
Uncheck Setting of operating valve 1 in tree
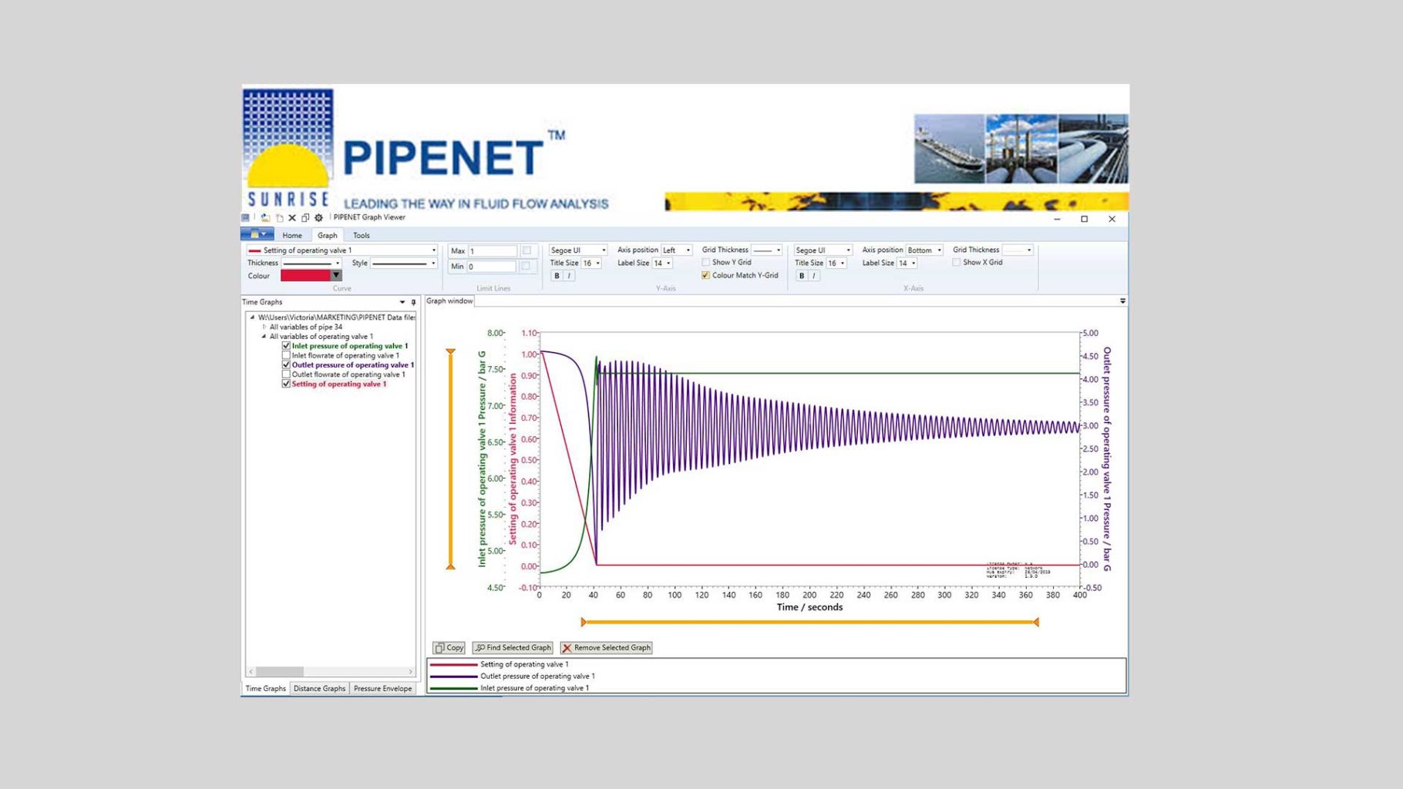point(286,384)
